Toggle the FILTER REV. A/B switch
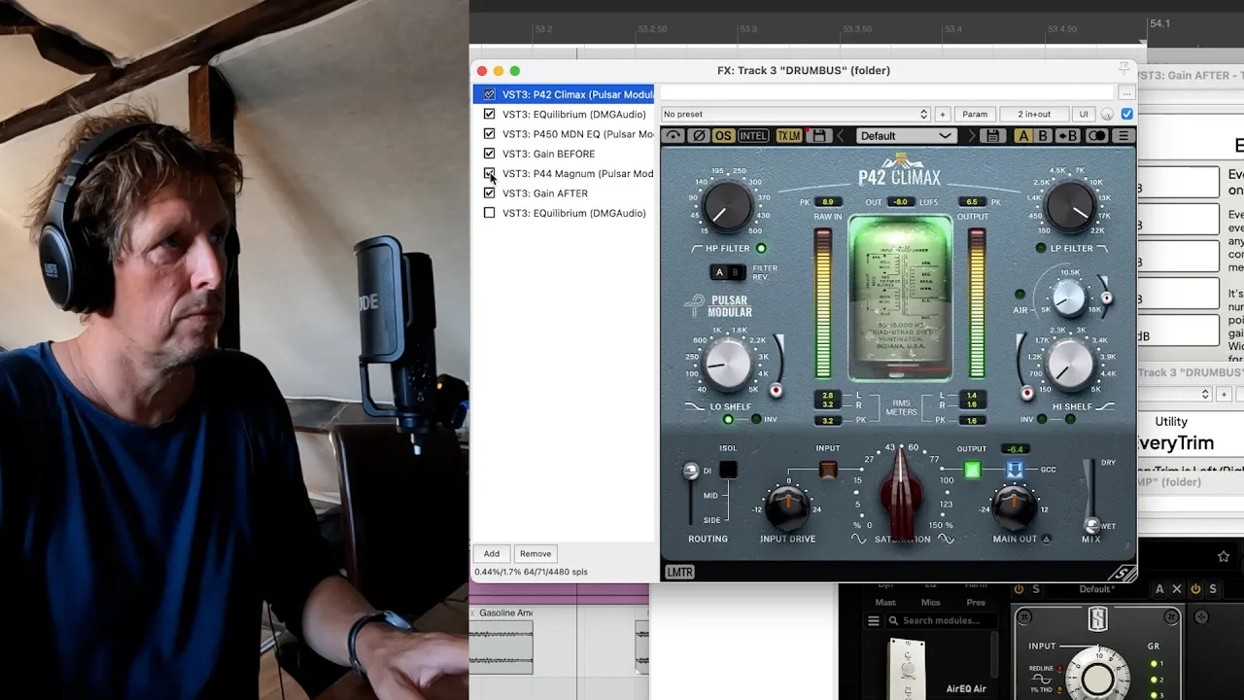 [x=727, y=272]
